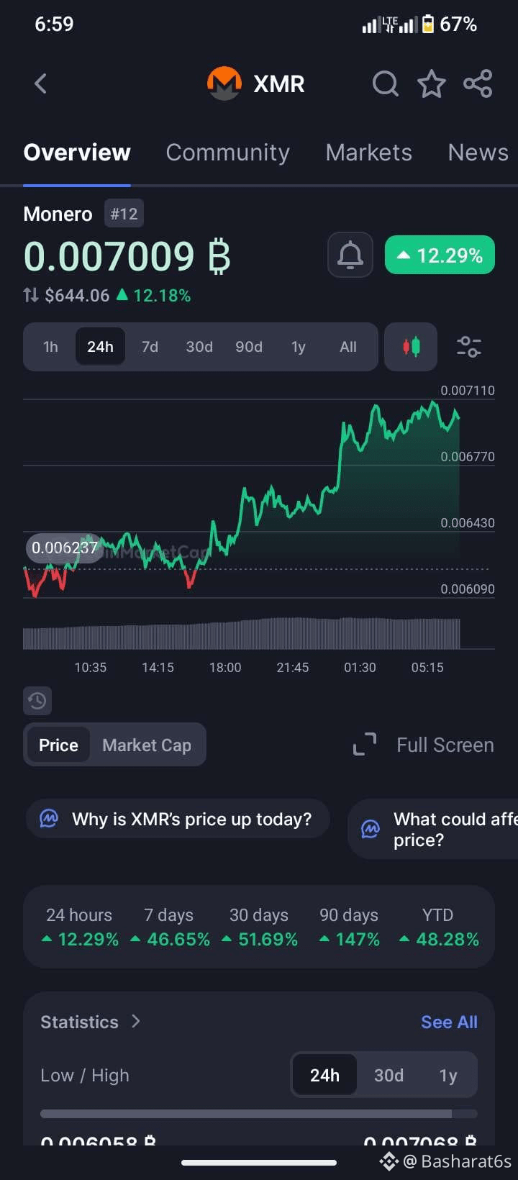Tap See All statistics link
Image resolution: width=518 pixels, height=1180 pixels.
pyautogui.click(x=449, y=1022)
